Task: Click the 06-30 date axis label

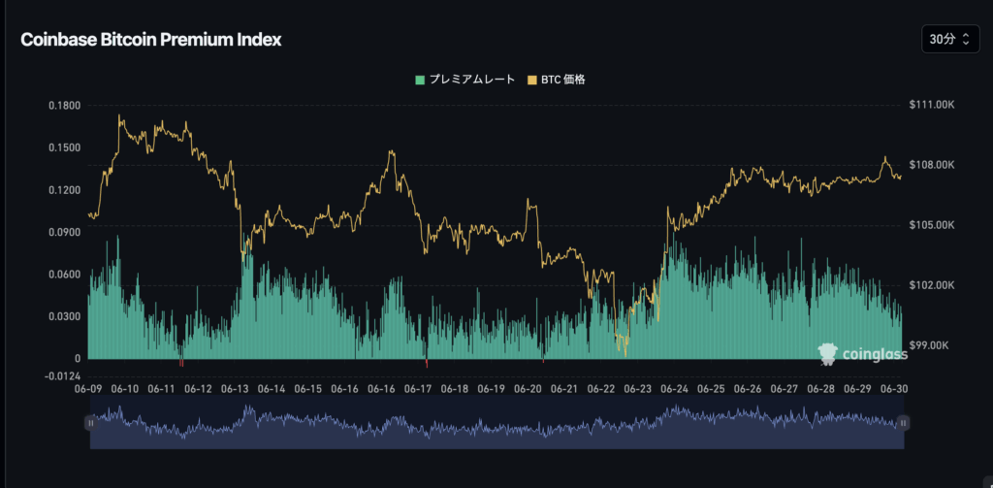Action: (x=894, y=388)
